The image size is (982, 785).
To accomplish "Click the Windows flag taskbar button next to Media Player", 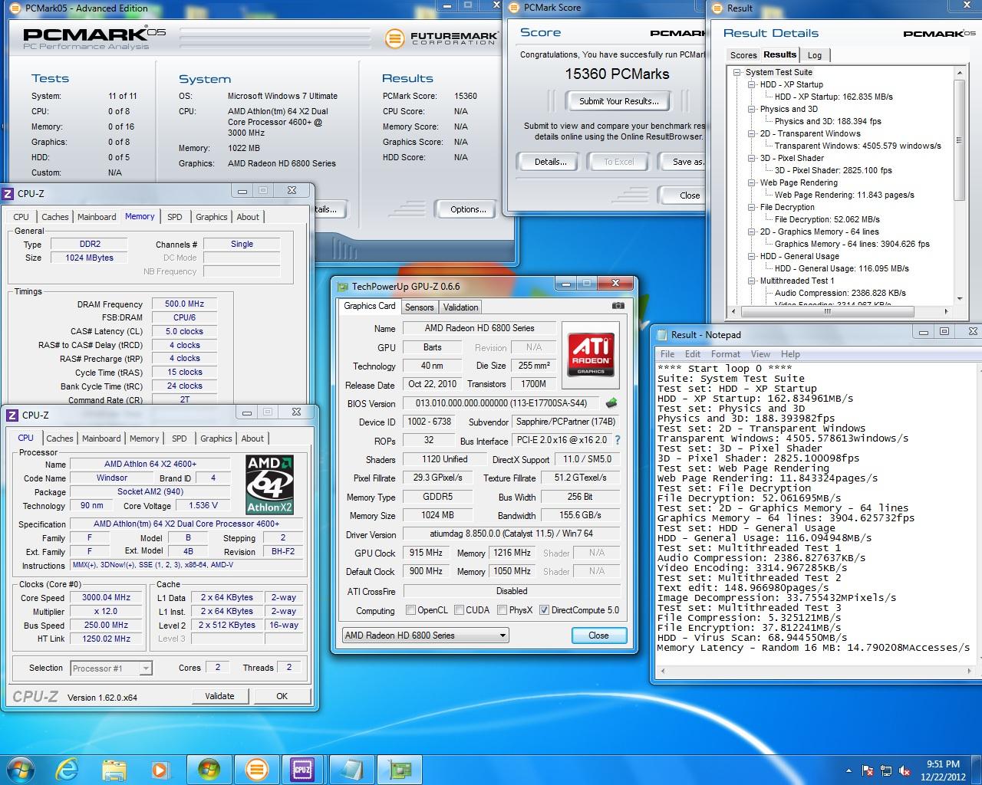I will tap(209, 769).
